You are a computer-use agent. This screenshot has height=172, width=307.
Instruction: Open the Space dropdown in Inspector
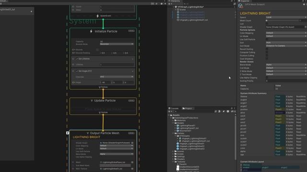286,17
